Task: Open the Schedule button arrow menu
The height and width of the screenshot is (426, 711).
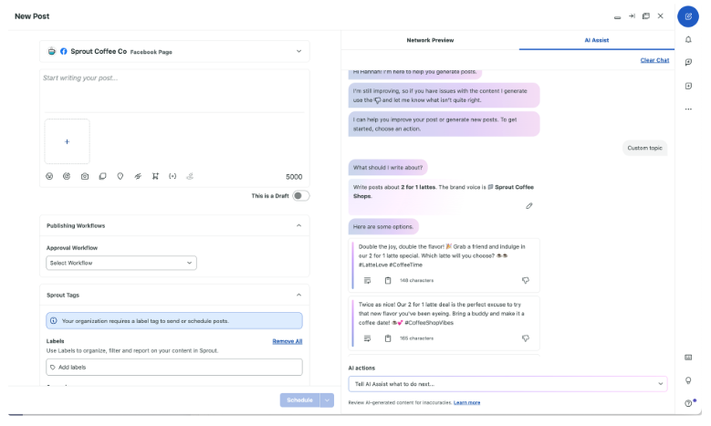Action: pyautogui.click(x=327, y=400)
